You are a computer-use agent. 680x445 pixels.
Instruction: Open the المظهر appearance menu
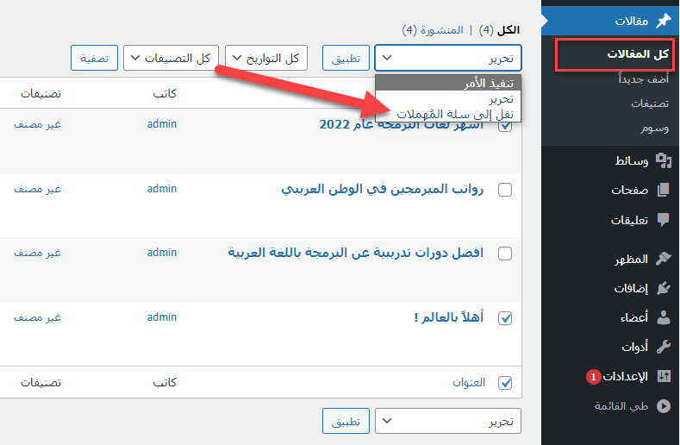[610, 259]
